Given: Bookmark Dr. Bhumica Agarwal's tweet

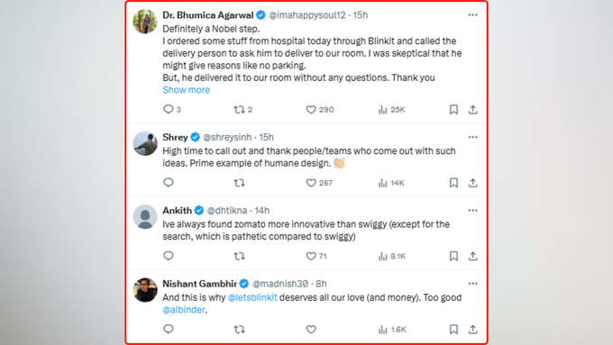Looking at the screenshot, I should pyautogui.click(x=453, y=110).
